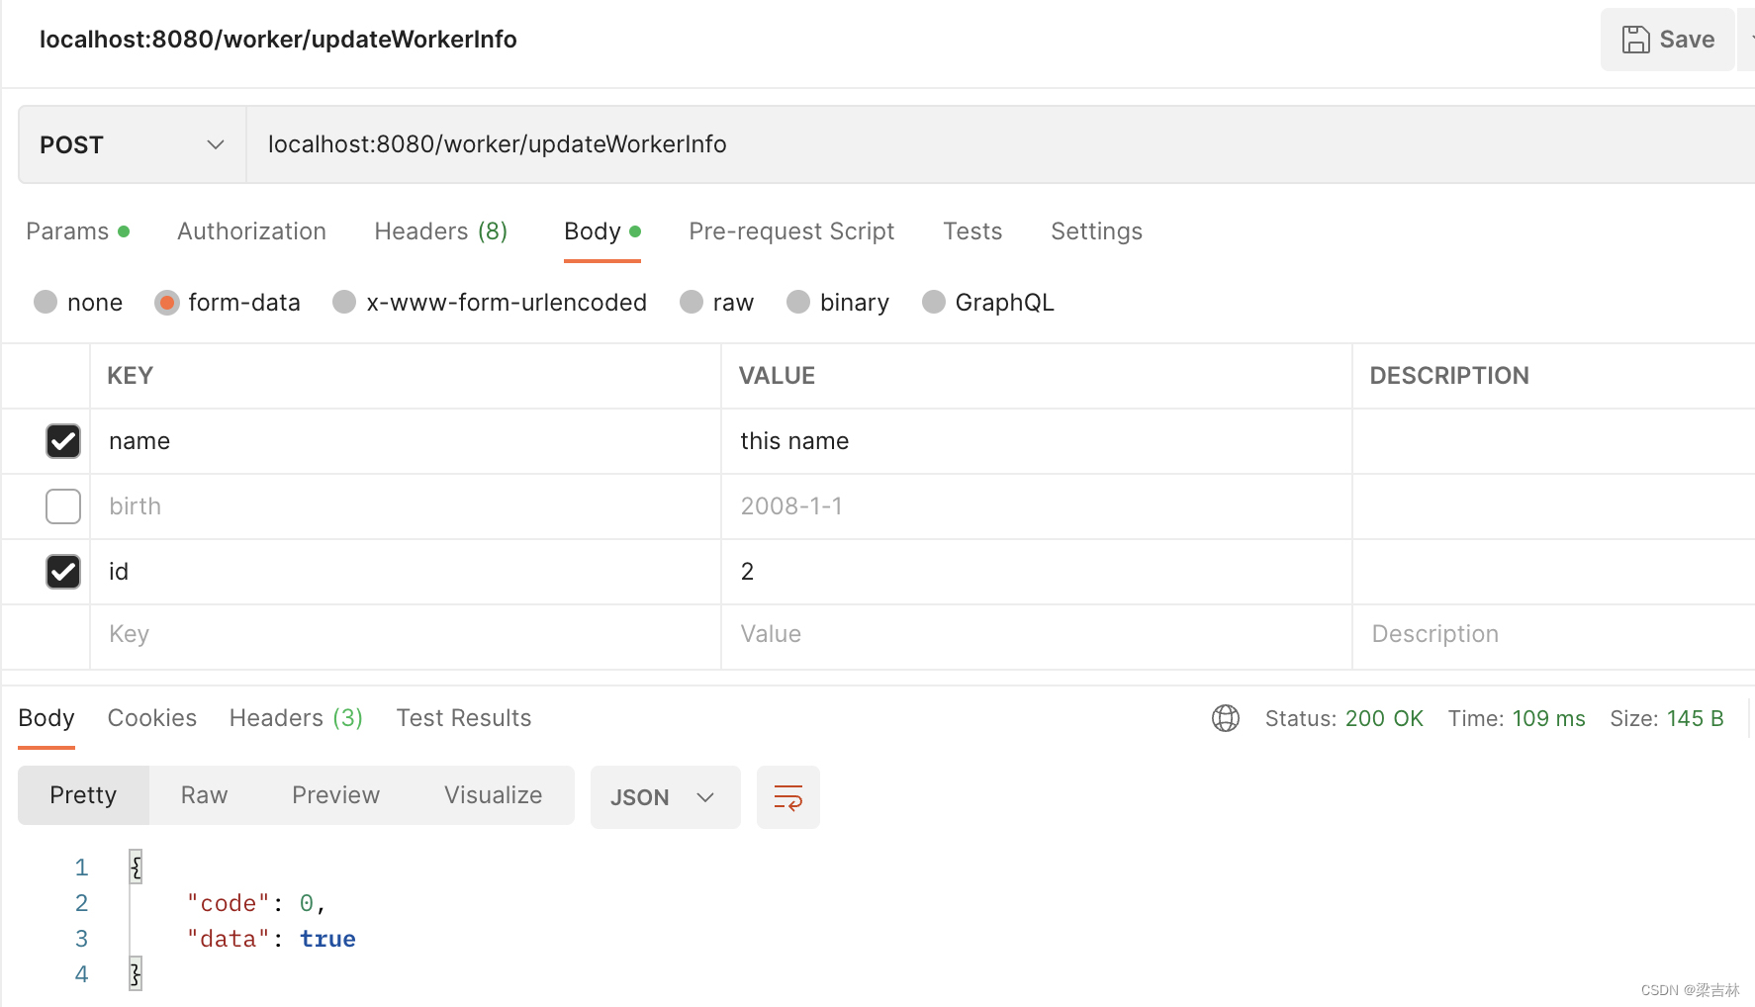Click the 'id' key cell
Image resolution: width=1755 pixels, height=1007 pixels.
click(406, 572)
